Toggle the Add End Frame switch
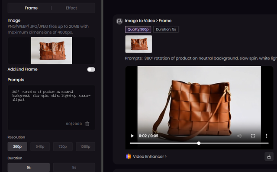This screenshot has width=277, height=172. (x=91, y=69)
